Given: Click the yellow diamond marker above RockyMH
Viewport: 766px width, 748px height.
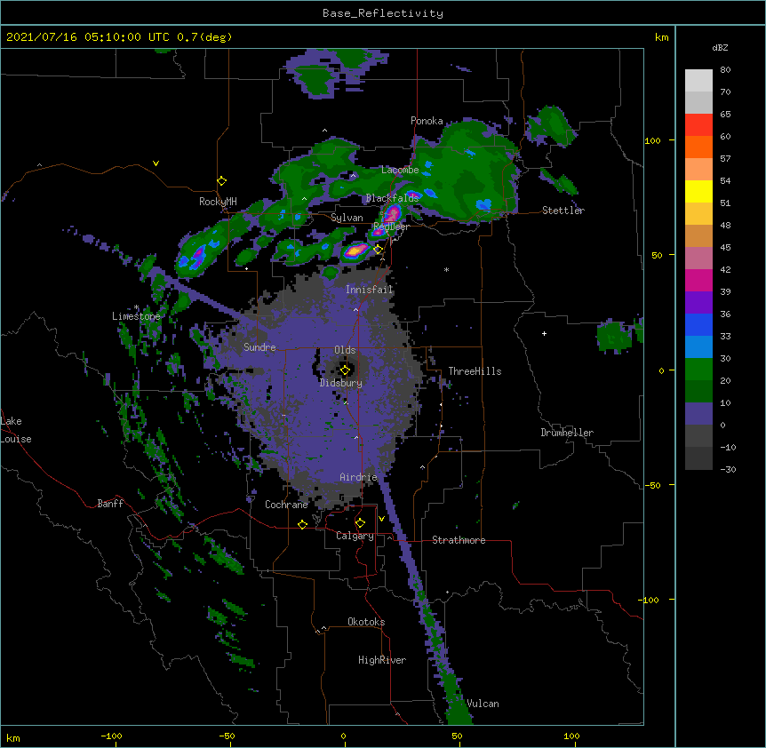Looking at the screenshot, I should tap(221, 181).
